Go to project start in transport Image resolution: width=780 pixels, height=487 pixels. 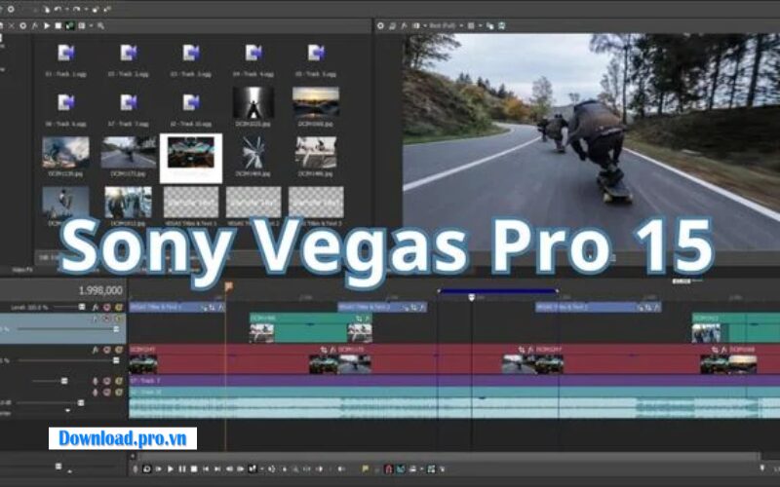coord(206,468)
